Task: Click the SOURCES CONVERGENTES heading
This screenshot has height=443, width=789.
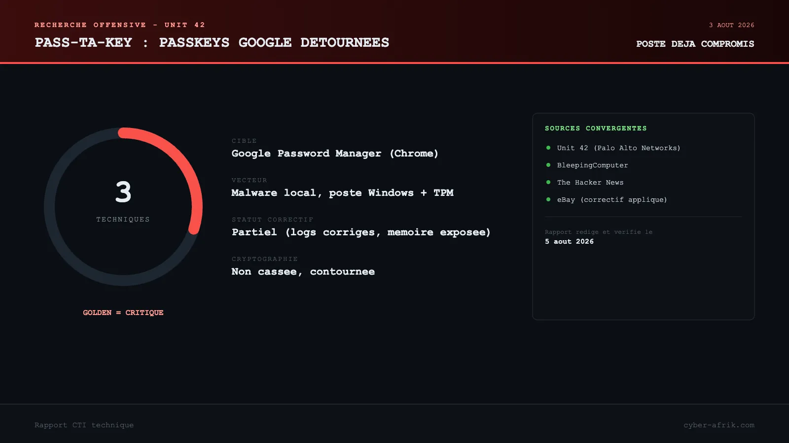Action: coord(596,128)
